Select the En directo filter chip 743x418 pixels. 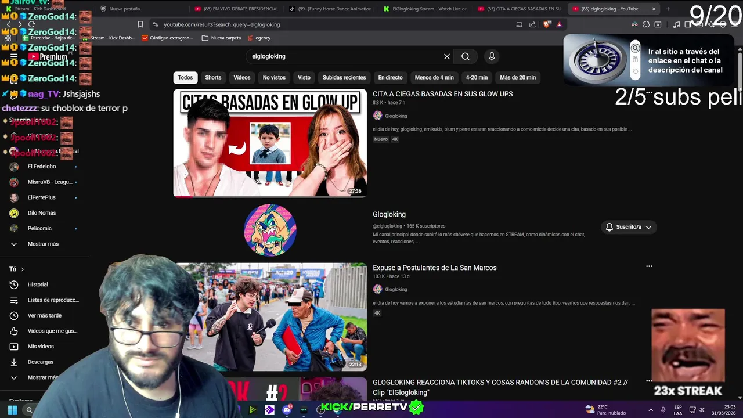[390, 77]
